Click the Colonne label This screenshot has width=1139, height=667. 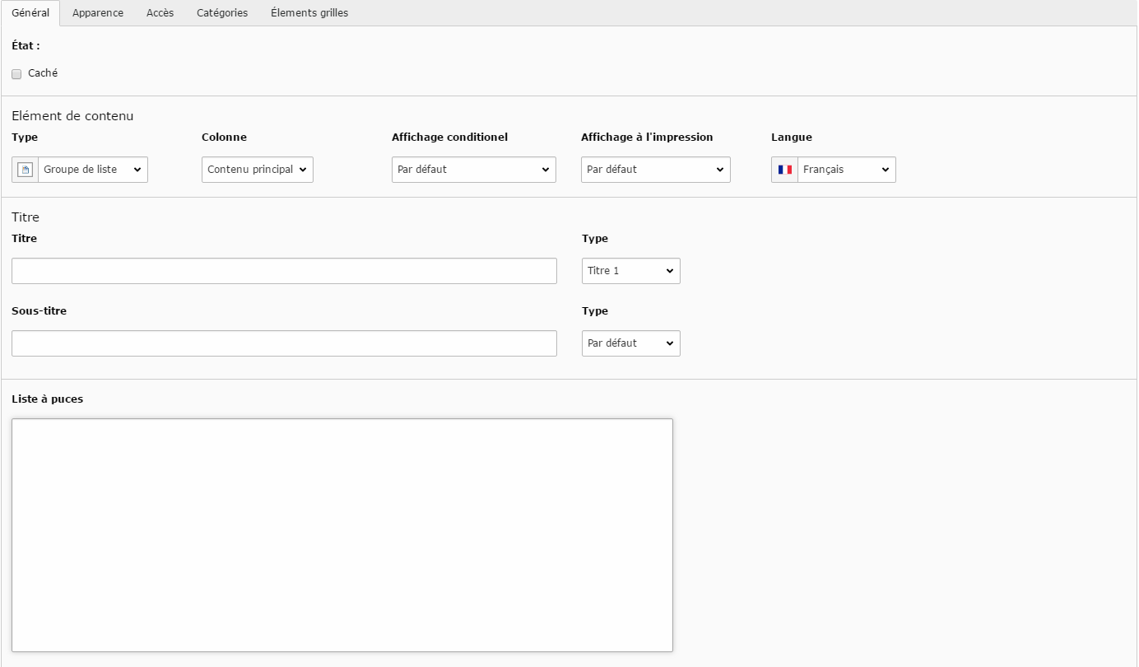point(224,138)
